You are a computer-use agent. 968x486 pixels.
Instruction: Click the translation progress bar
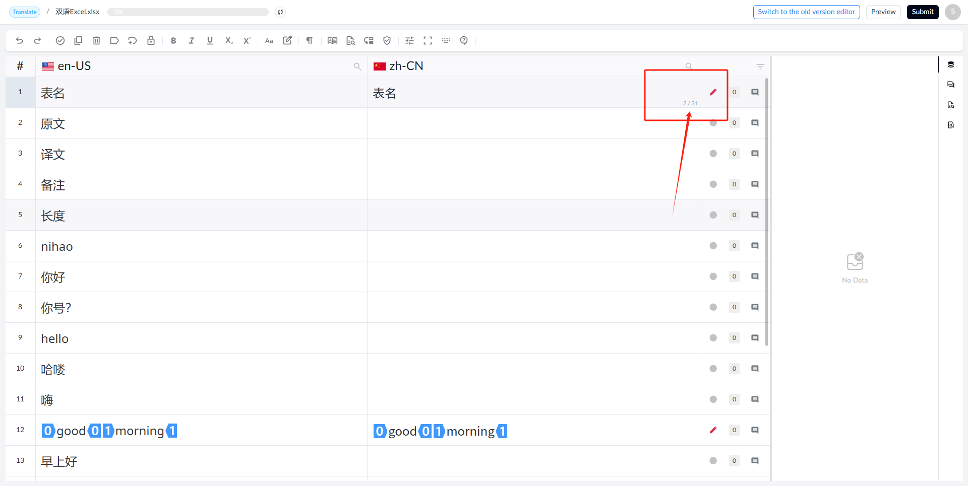(188, 12)
